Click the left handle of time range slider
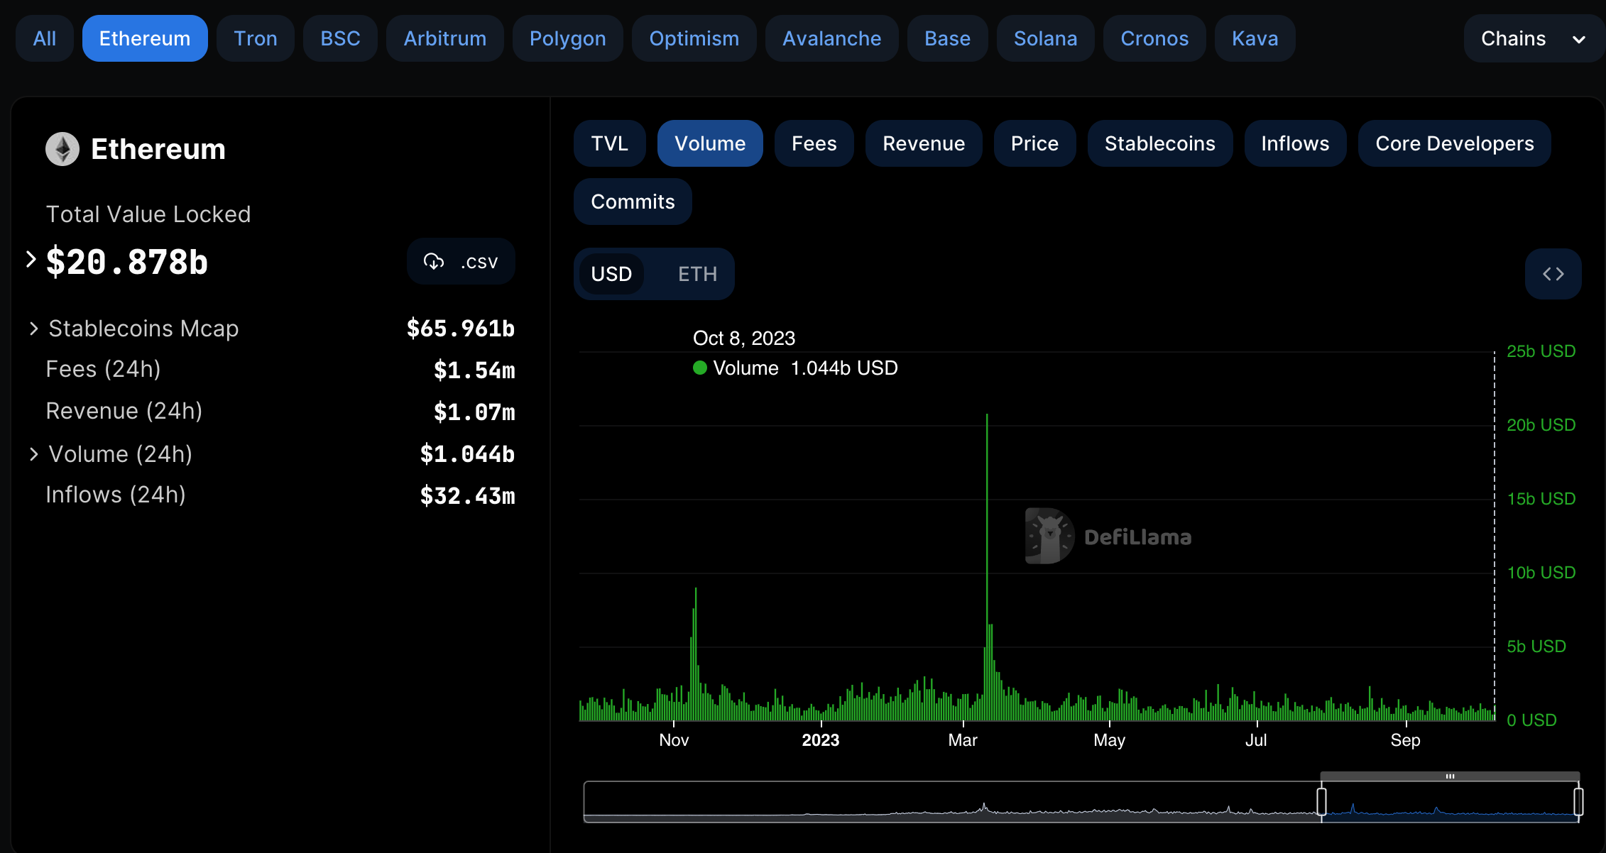 pos(1321,802)
